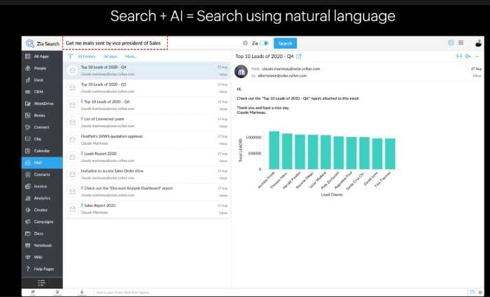
Task: Click the Calendar sidebar icon
Action: click(x=28, y=151)
